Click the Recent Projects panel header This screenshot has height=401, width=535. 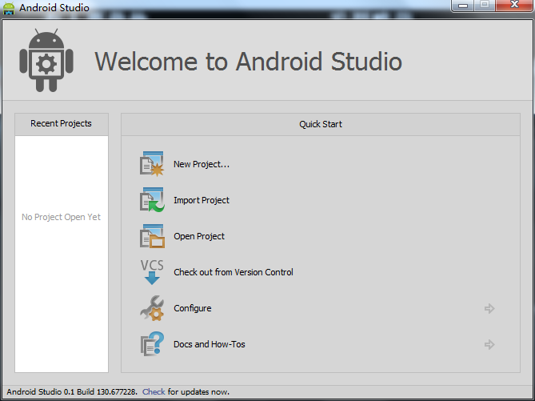(x=61, y=123)
